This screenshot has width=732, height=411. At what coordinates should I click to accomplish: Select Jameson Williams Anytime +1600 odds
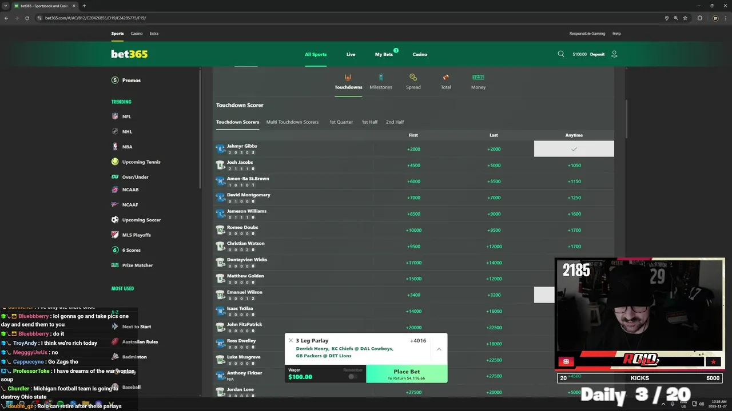pyautogui.click(x=574, y=214)
